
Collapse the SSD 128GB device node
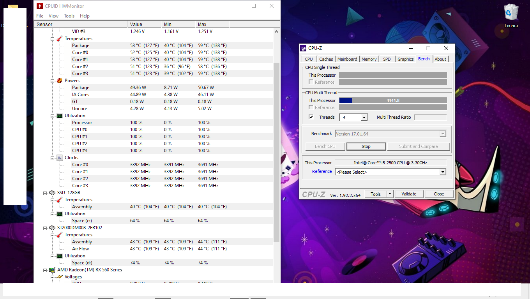pos(45,193)
